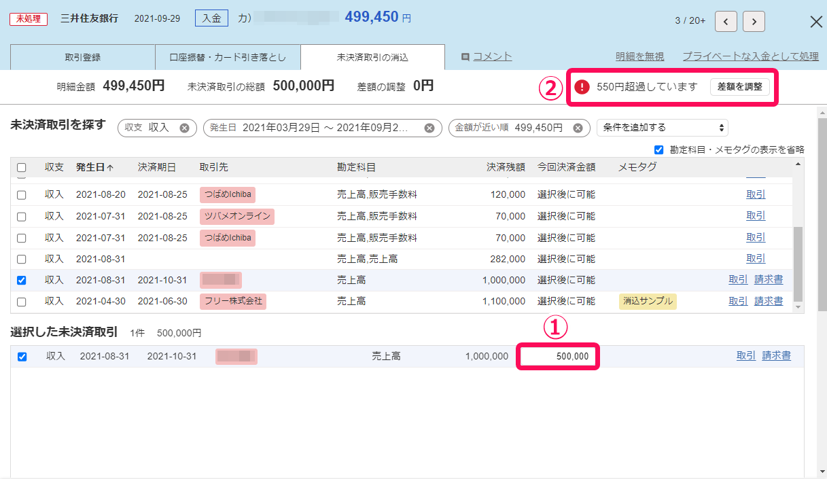Click the red error exclamation icon
Screen dimensions: 827x479
[582, 87]
